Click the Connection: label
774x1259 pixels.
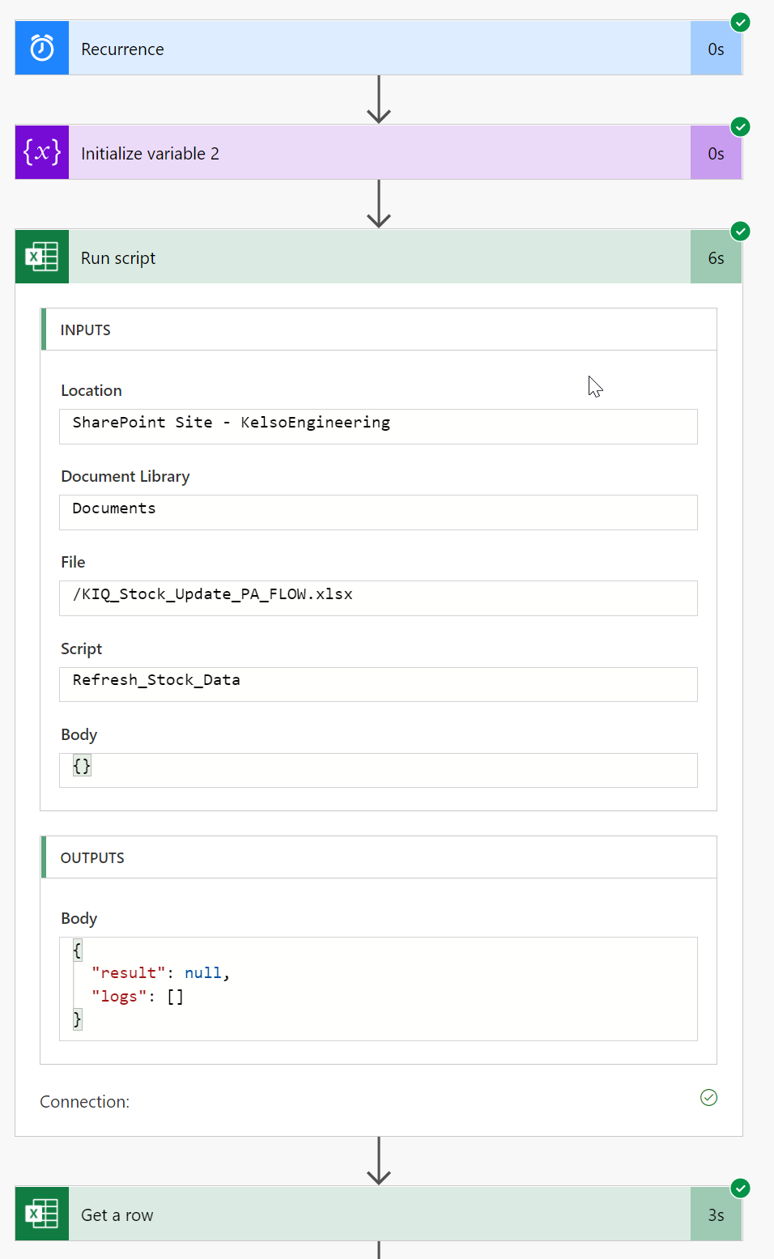(x=84, y=1102)
